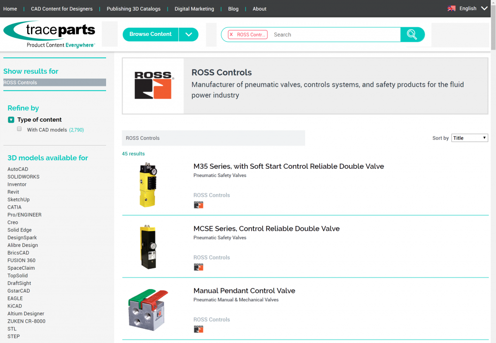The width and height of the screenshot is (496, 343).
Task: Filter 3D models by Revit
Action: point(13,192)
